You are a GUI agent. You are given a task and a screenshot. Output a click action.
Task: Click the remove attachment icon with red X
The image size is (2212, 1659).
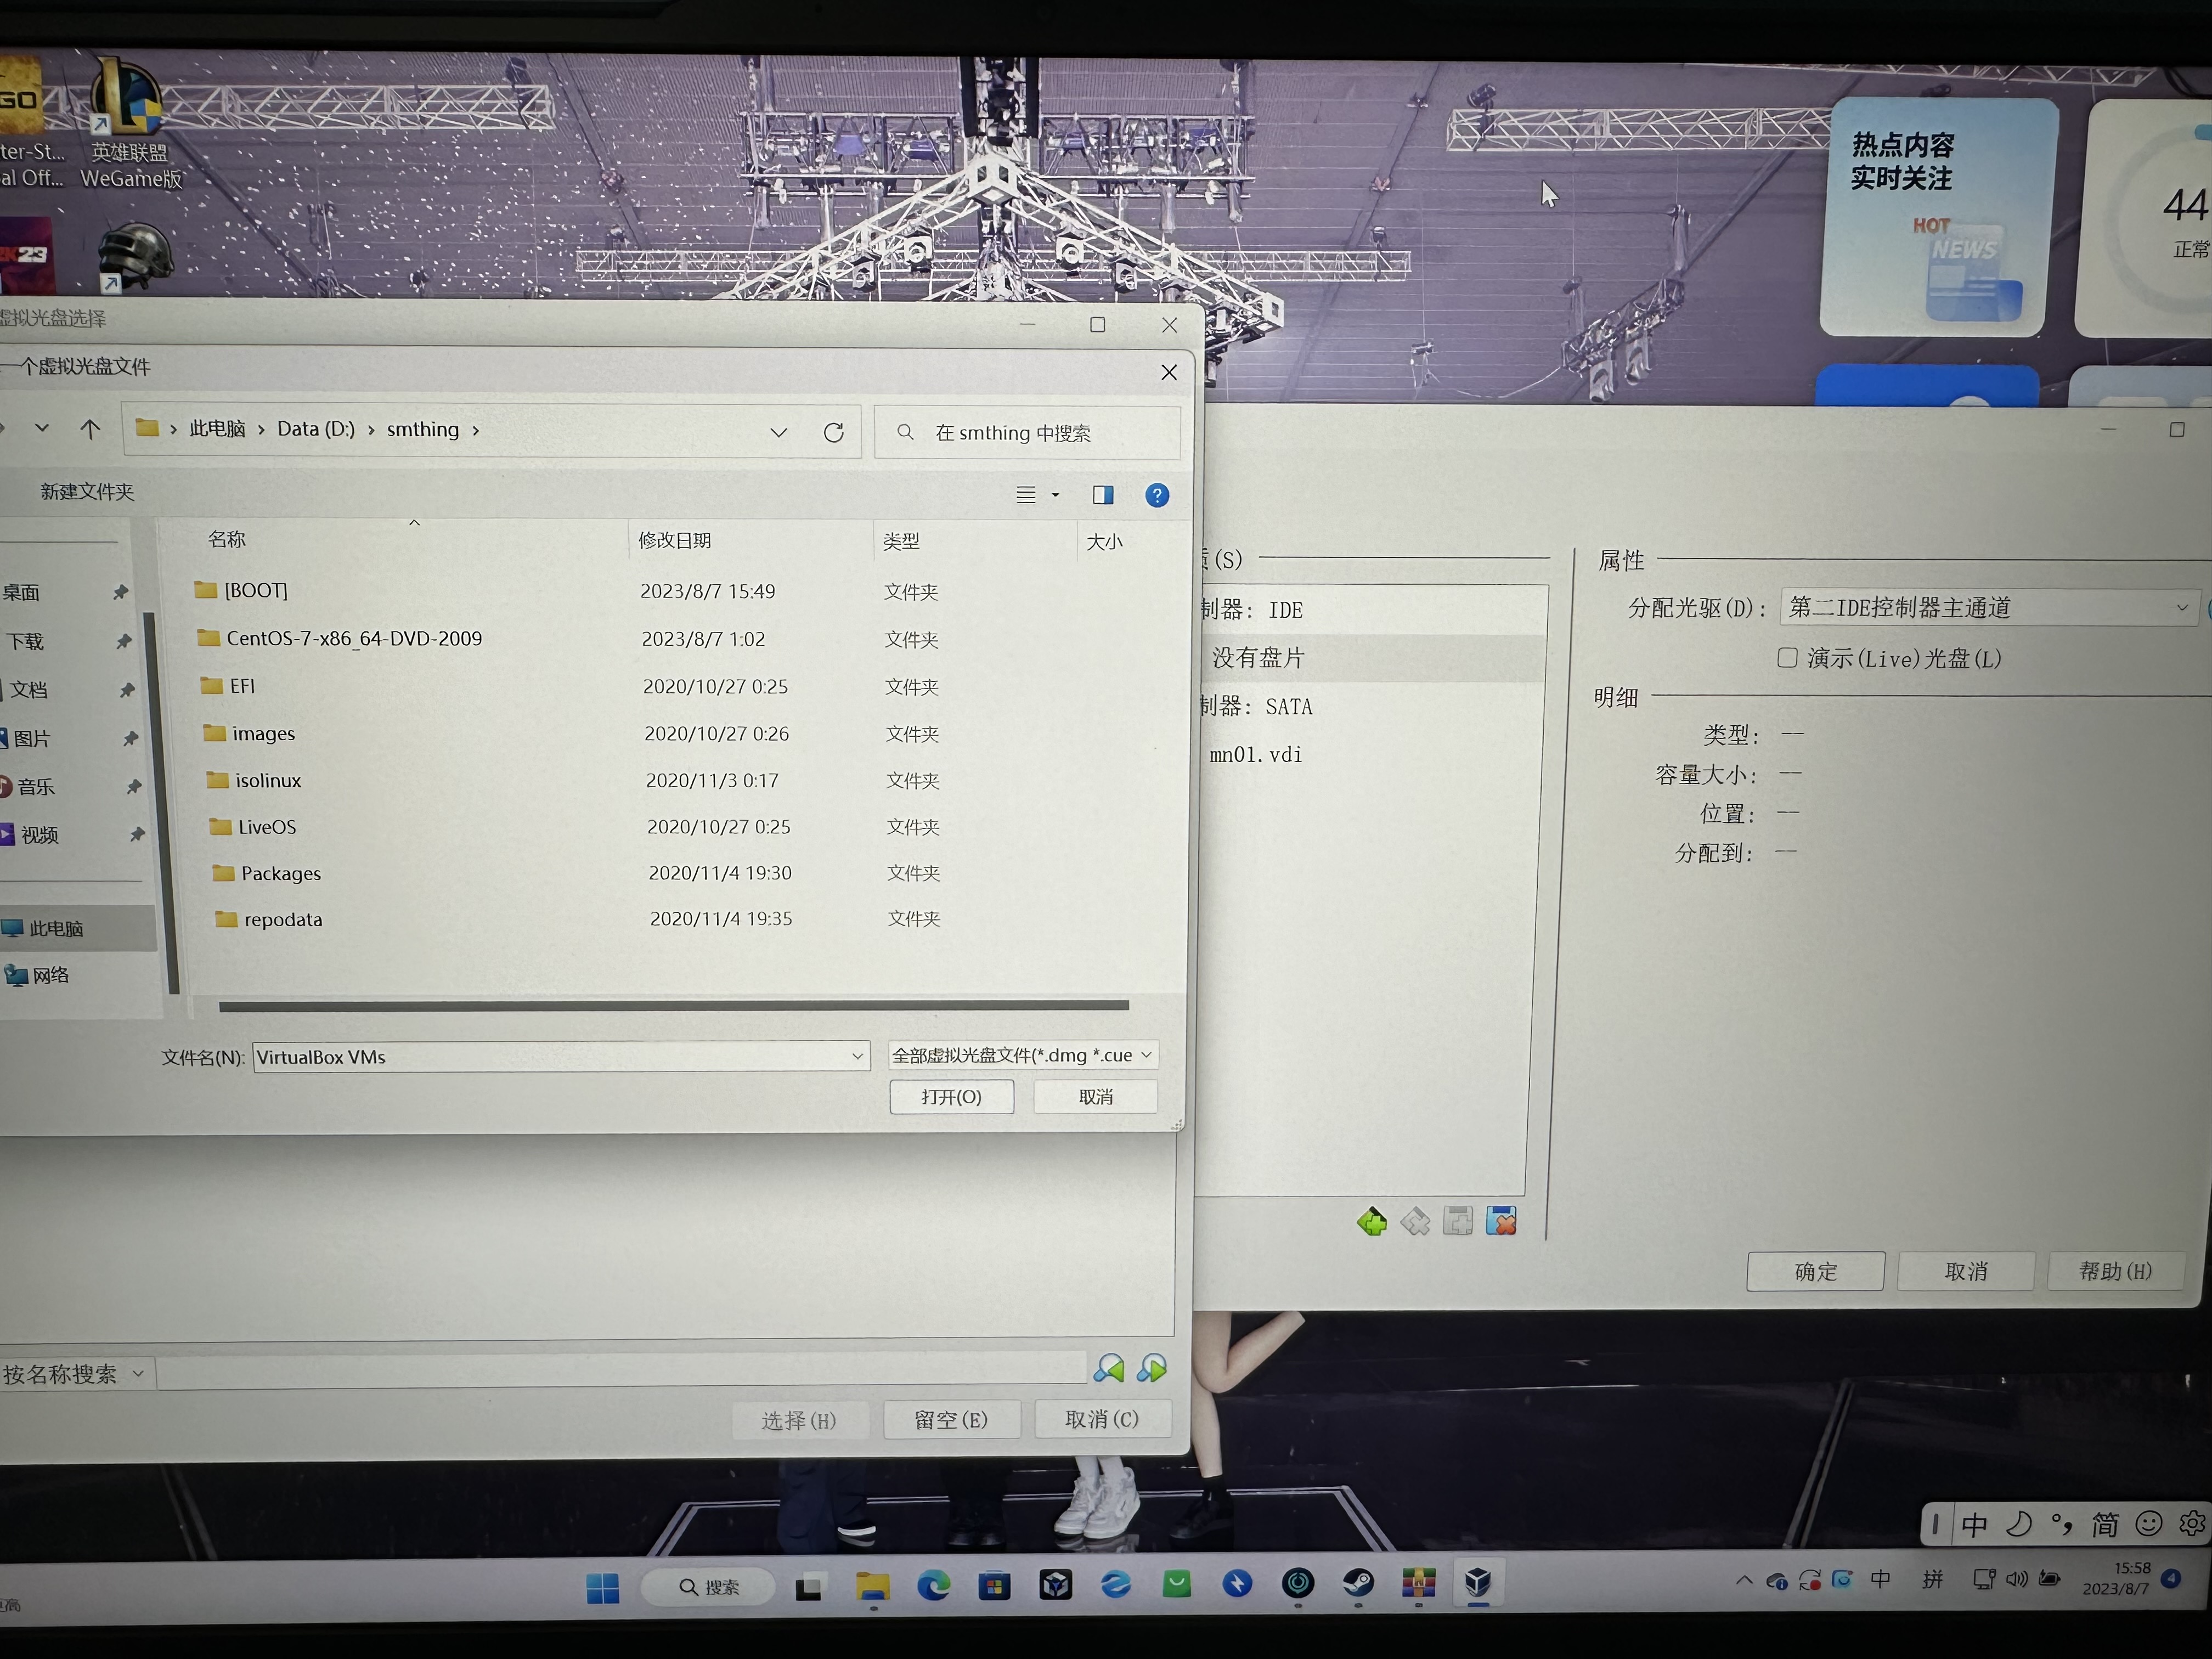tap(1501, 1221)
